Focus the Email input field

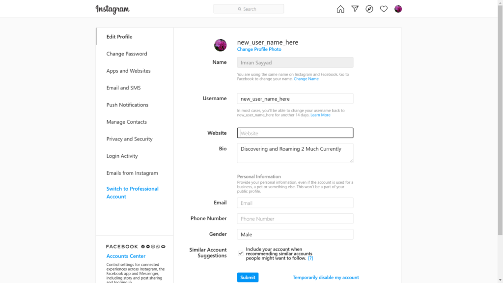[x=295, y=203]
